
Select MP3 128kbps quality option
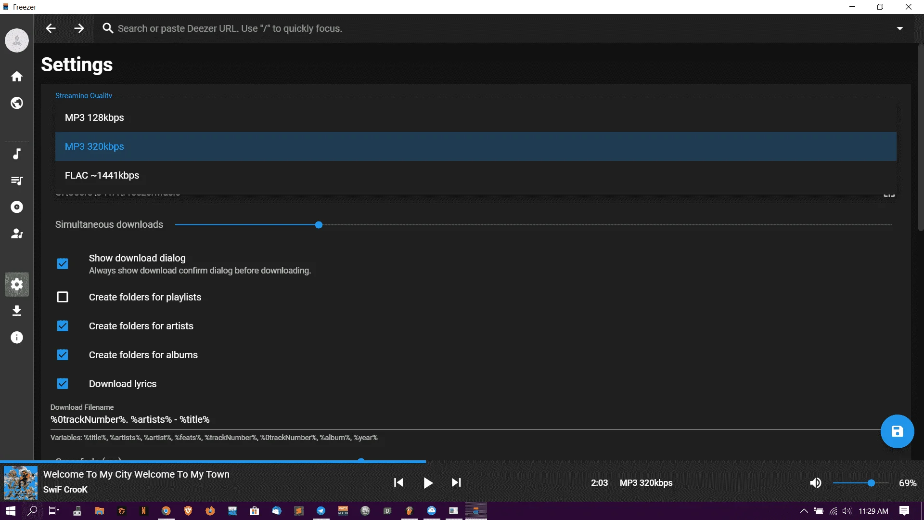click(x=475, y=117)
